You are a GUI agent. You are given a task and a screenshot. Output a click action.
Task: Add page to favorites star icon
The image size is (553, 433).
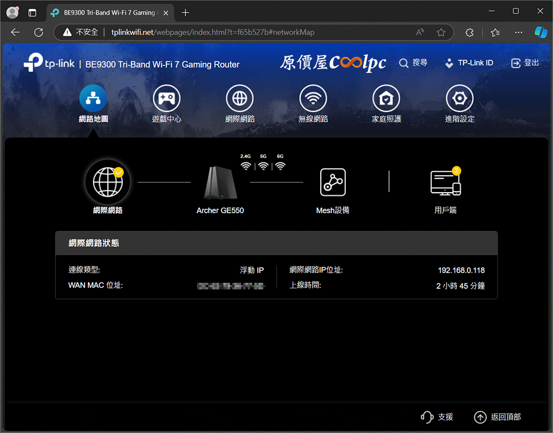point(441,33)
